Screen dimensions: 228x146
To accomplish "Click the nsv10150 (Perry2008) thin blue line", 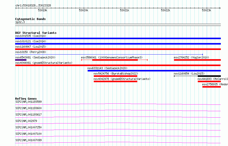I will 109,55.
